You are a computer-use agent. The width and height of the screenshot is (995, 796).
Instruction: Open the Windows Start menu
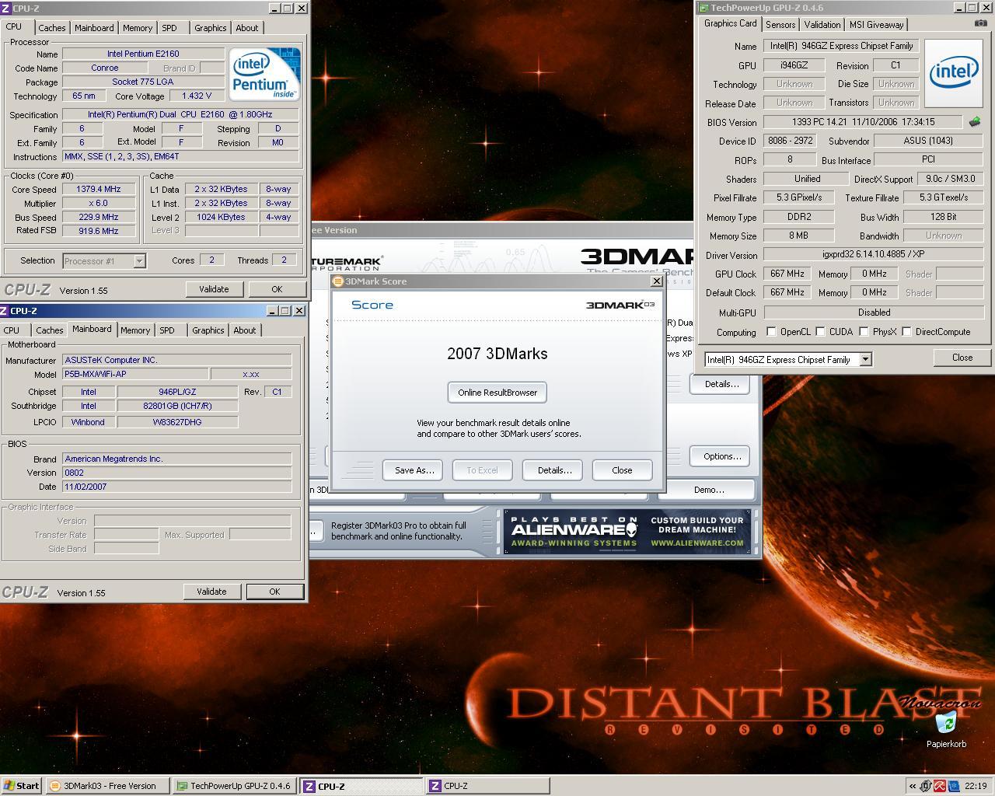[21, 786]
